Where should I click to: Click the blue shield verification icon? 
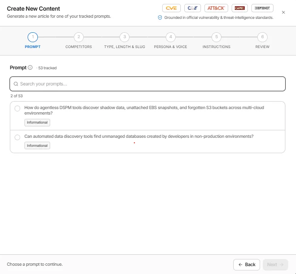click(x=160, y=17)
